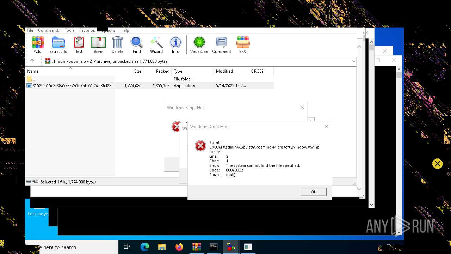
Task: Select the 31529c7f5c2f38a5... application file
Action: coord(150,86)
